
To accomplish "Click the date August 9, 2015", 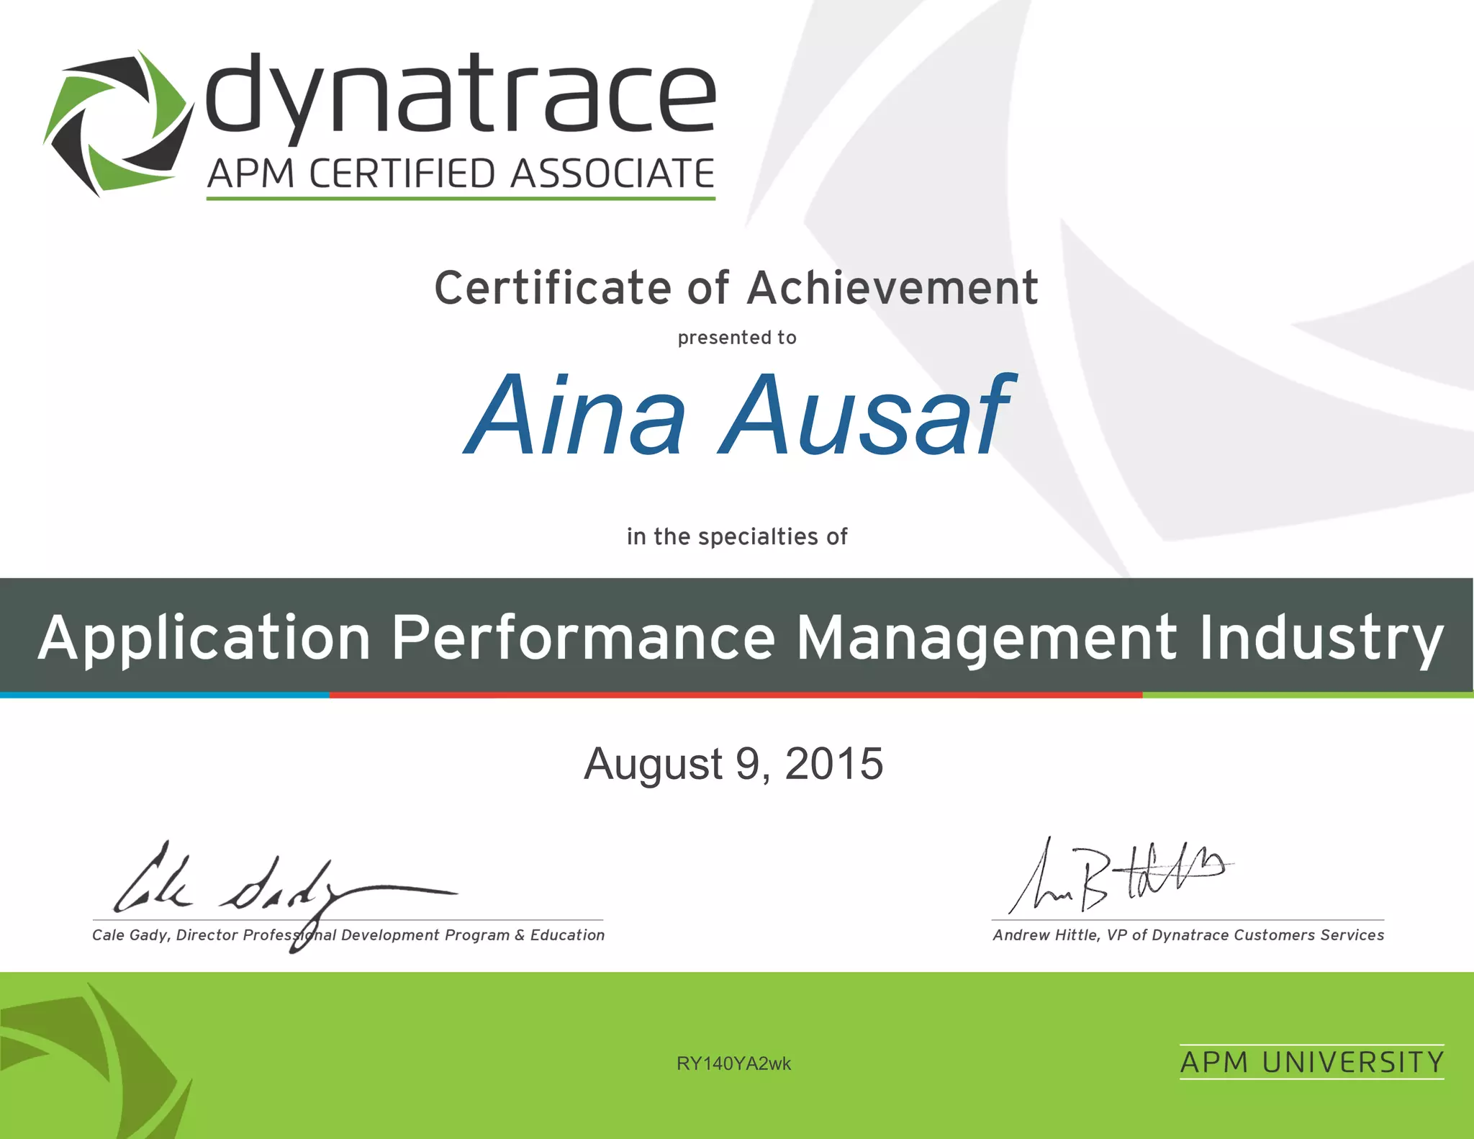I will click(x=733, y=764).
